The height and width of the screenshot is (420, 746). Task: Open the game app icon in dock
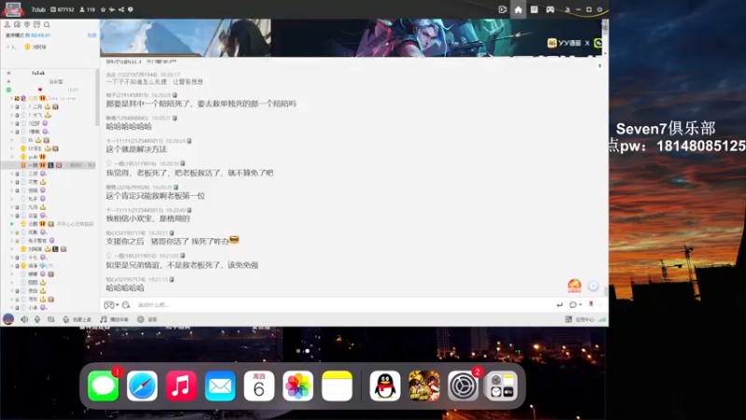point(424,385)
